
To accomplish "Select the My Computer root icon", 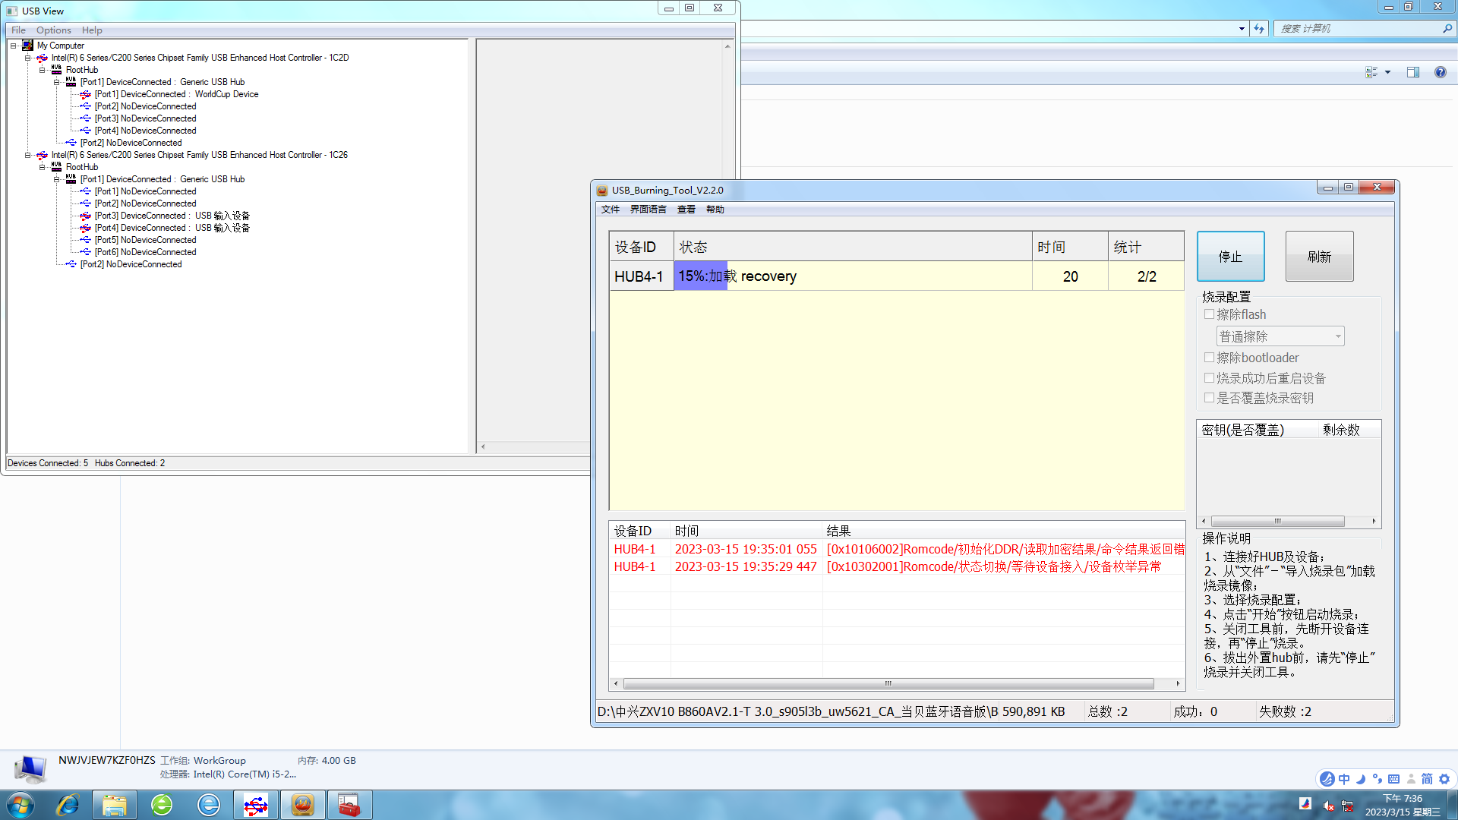I will pyautogui.click(x=27, y=46).
